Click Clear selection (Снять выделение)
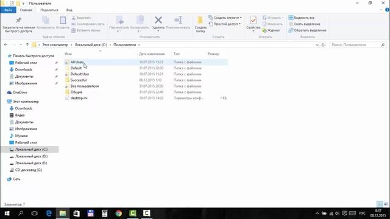This screenshot has width=390, height=219. 305,24
